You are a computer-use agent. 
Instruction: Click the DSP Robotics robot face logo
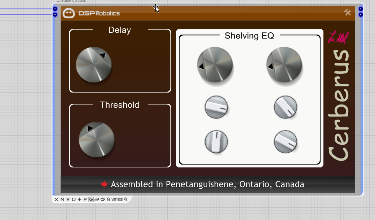point(69,13)
